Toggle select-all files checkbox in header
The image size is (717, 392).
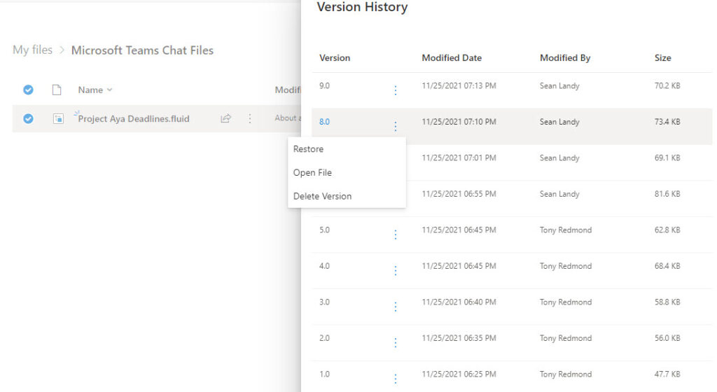[28, 90]
